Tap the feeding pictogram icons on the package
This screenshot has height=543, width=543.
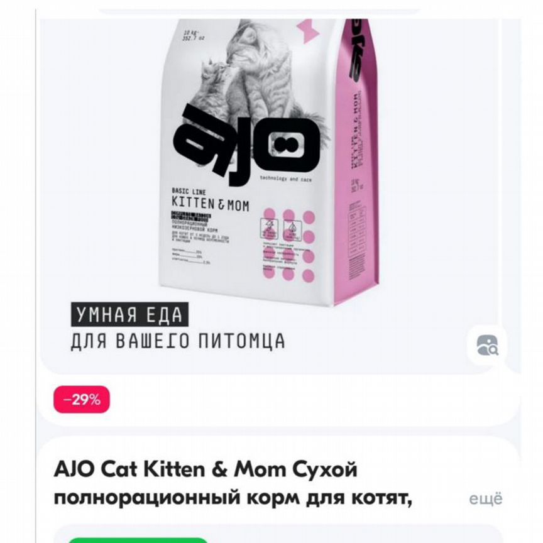pyautogui.click(x=281, y=230)
